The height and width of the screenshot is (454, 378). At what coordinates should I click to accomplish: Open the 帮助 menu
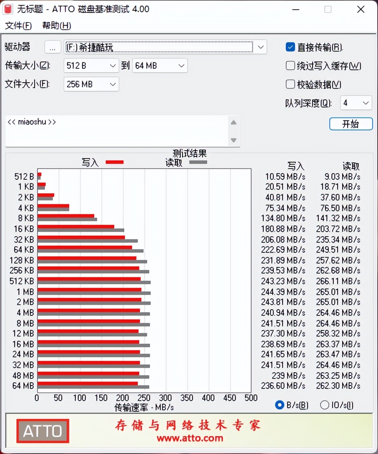coord(56,26)
